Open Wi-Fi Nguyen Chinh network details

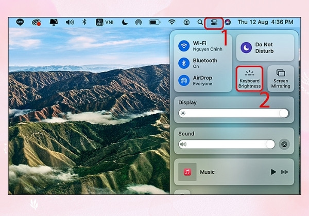click(x=208, y=46)
